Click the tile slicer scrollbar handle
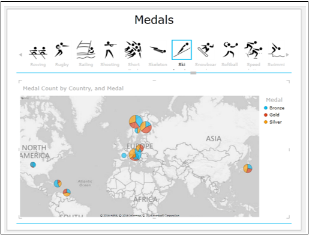The height and width of the screenshot is (235, 309). pos(193,73)
